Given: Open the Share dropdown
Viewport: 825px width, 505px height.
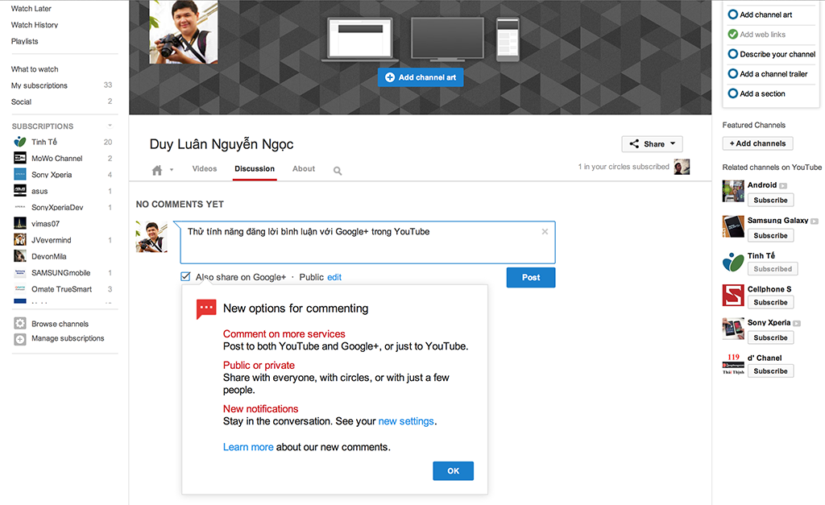Looking at the screenshot, I should (652, 144).
